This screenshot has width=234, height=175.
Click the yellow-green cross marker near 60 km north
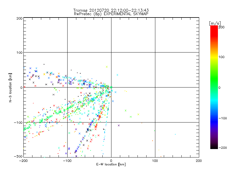107,67
